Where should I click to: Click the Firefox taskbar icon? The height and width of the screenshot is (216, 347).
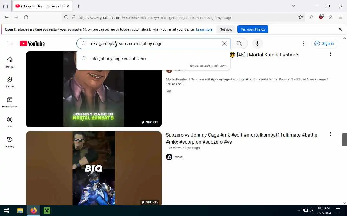tap(34, 211)
